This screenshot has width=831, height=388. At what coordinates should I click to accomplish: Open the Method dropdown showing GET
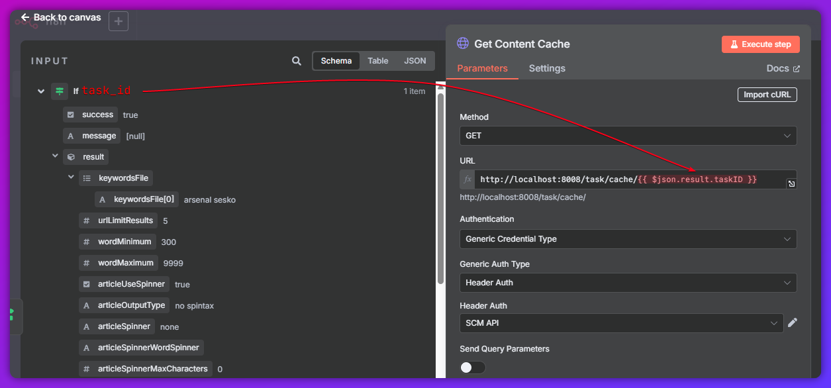coord(628,136)
